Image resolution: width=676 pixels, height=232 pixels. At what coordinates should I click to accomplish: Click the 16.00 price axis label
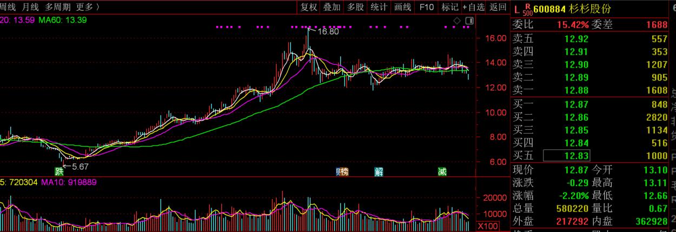coord(496,38)
